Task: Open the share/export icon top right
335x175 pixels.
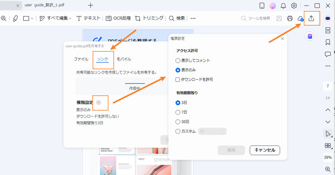Action: (312, 18)
